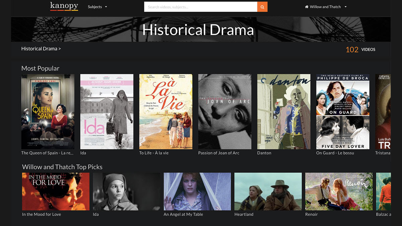Open the Heartland thumbnail
The height and width of the screenshot is (226, 402).
point(268,192)
